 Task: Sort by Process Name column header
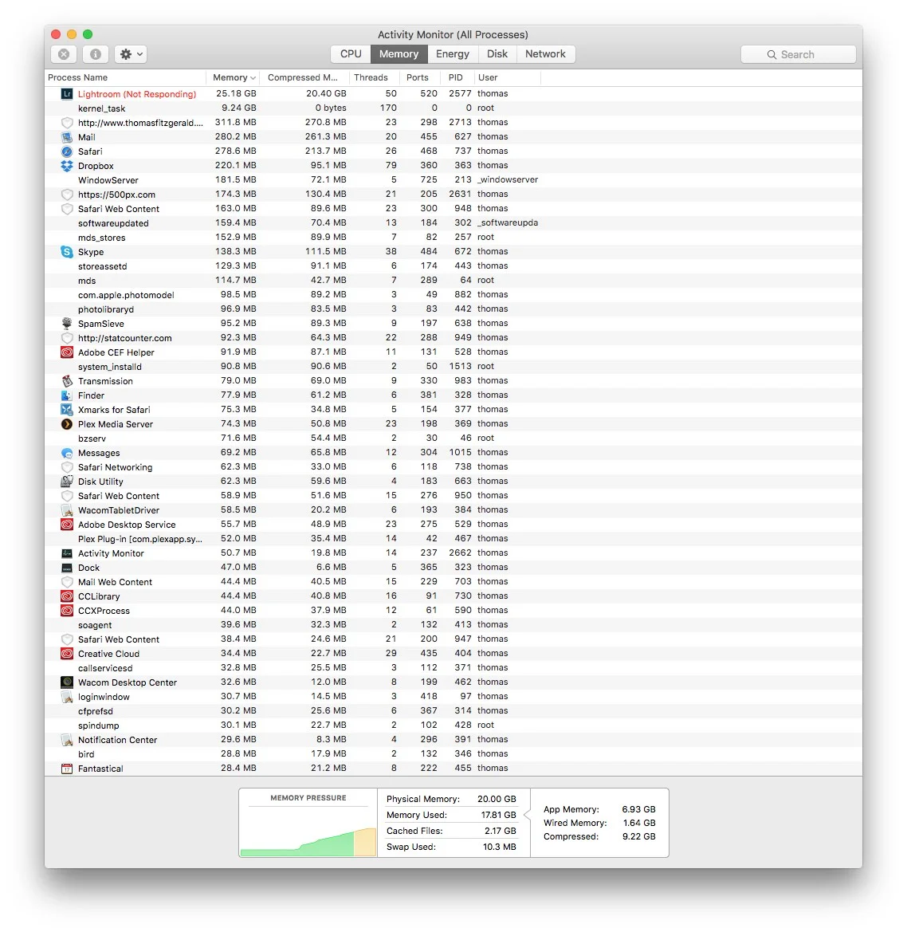point(125,78)
